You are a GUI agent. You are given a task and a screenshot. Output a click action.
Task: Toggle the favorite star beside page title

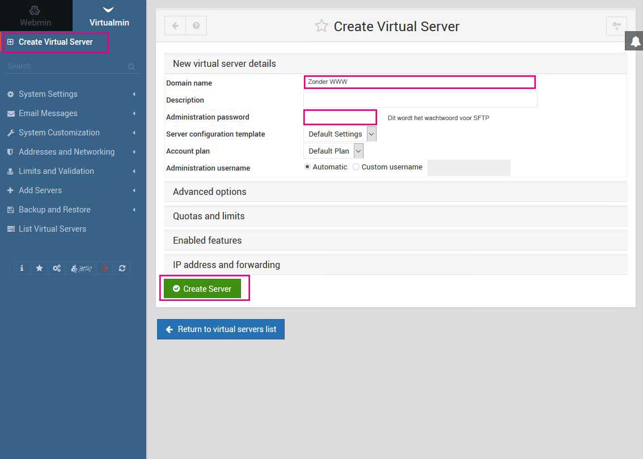[321, 26]
